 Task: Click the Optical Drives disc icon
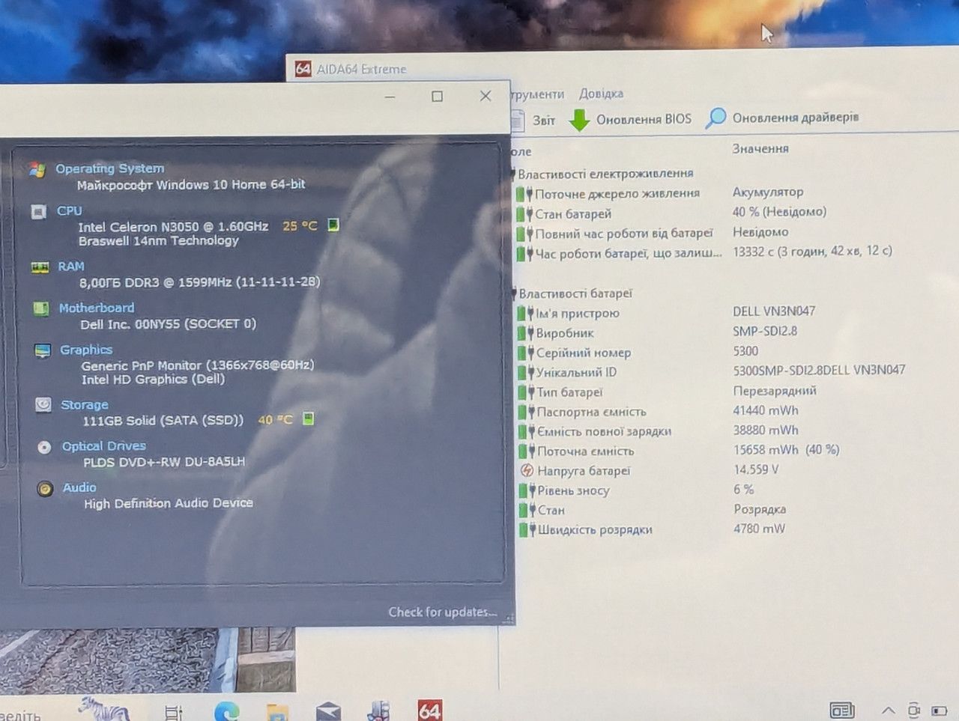(x=45, y=447)
